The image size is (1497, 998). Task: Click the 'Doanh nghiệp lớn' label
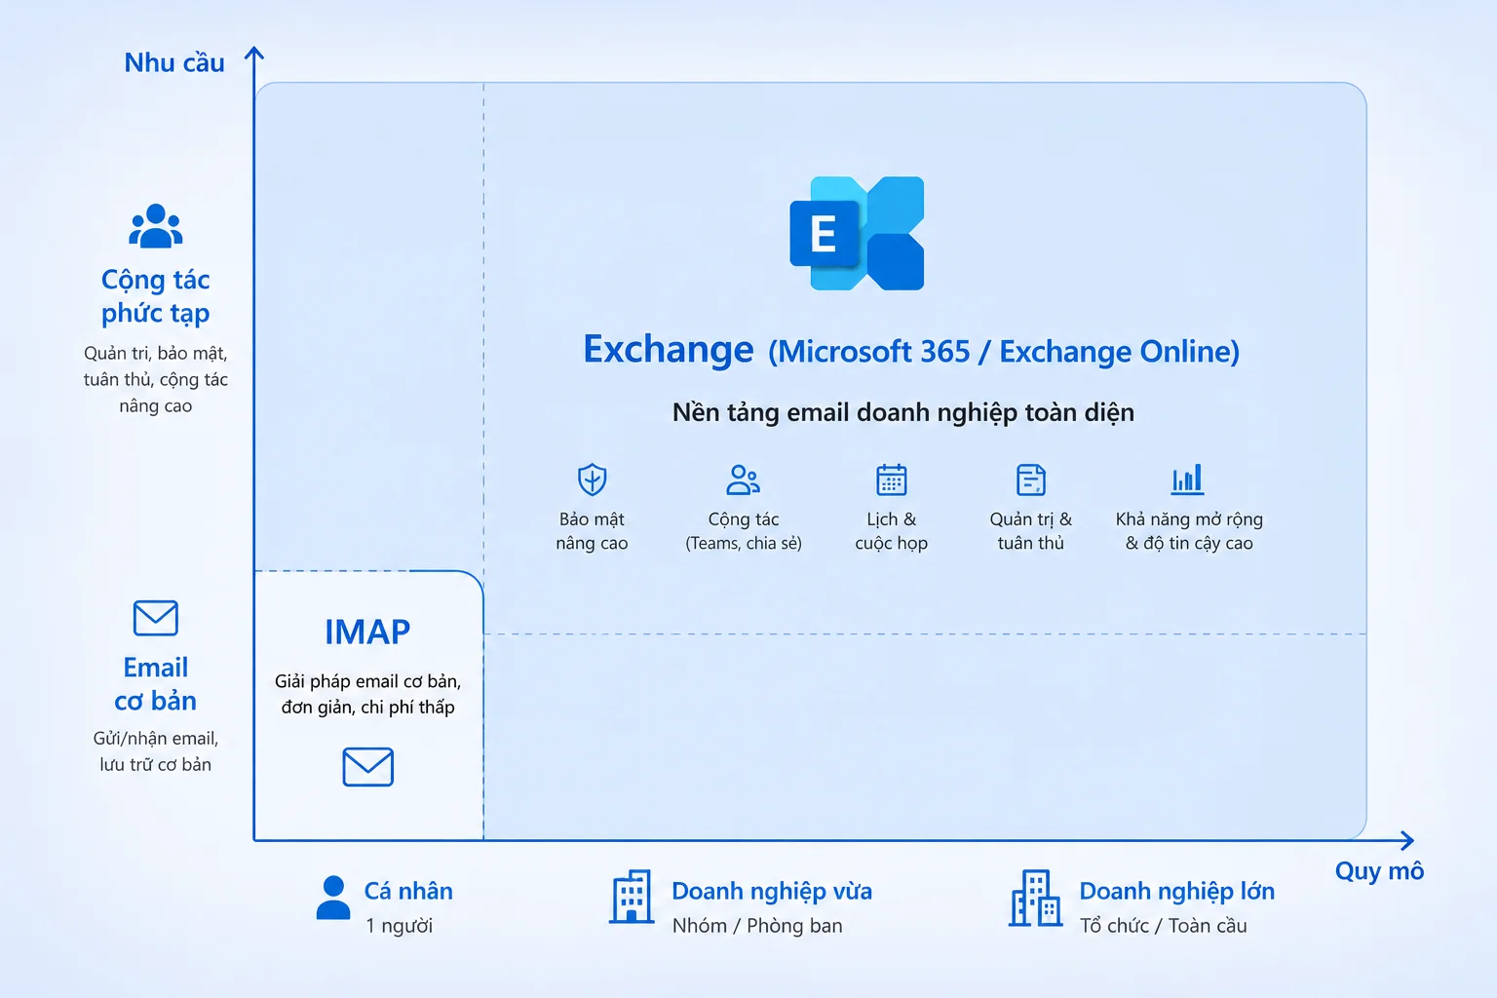(x=1177, y=892)
